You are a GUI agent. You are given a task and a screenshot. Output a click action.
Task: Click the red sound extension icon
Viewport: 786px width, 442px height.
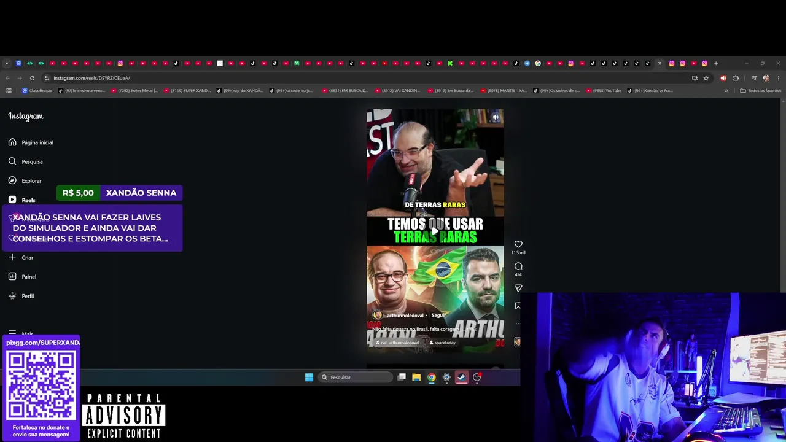click(723, 78)
